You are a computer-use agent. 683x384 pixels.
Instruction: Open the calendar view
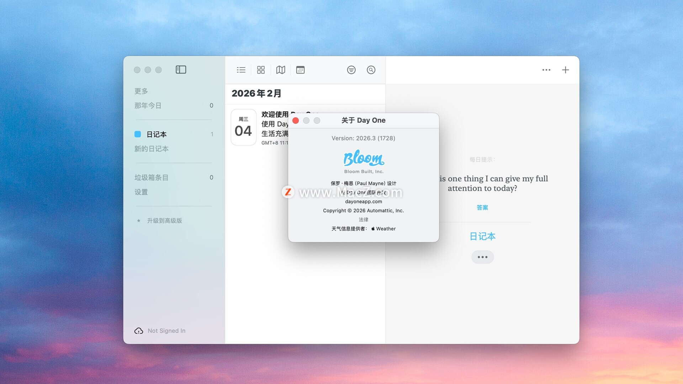300,70
